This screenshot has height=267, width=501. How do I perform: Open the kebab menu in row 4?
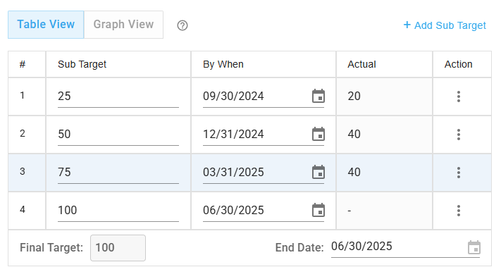(459, 211)
